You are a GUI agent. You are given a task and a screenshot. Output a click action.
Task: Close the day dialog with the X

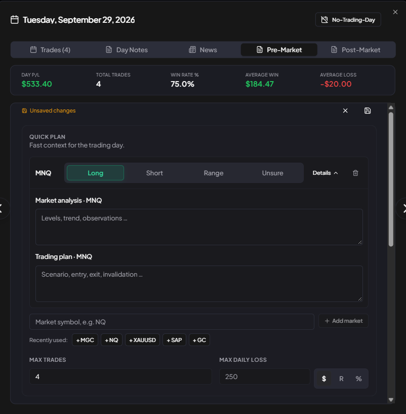click(x=395, y=12)
